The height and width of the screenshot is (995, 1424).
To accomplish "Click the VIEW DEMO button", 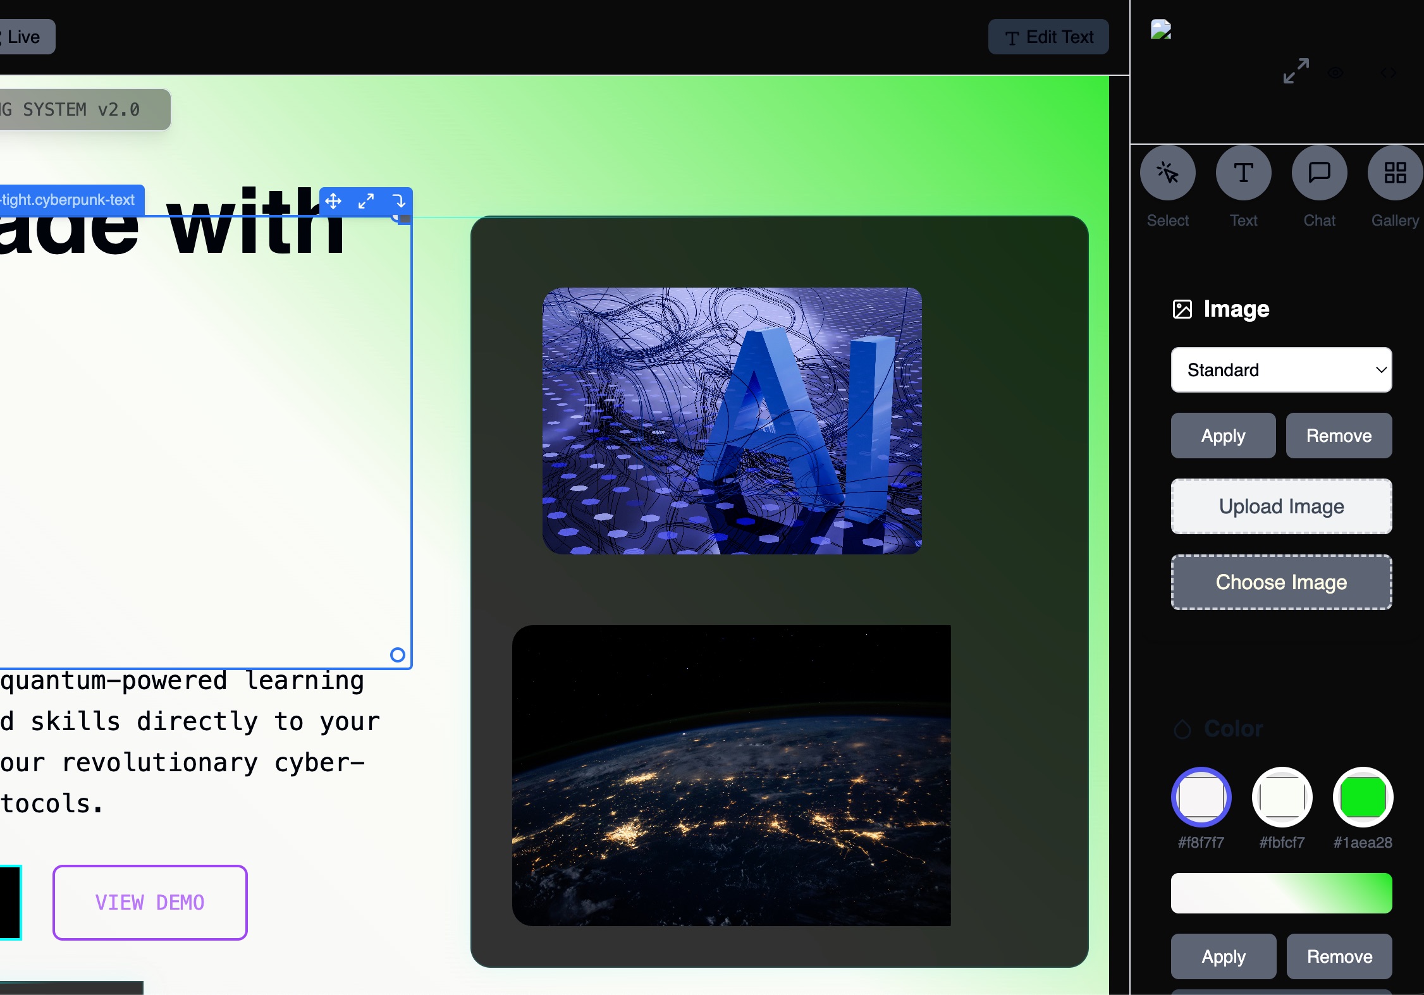I will point(150,903).
